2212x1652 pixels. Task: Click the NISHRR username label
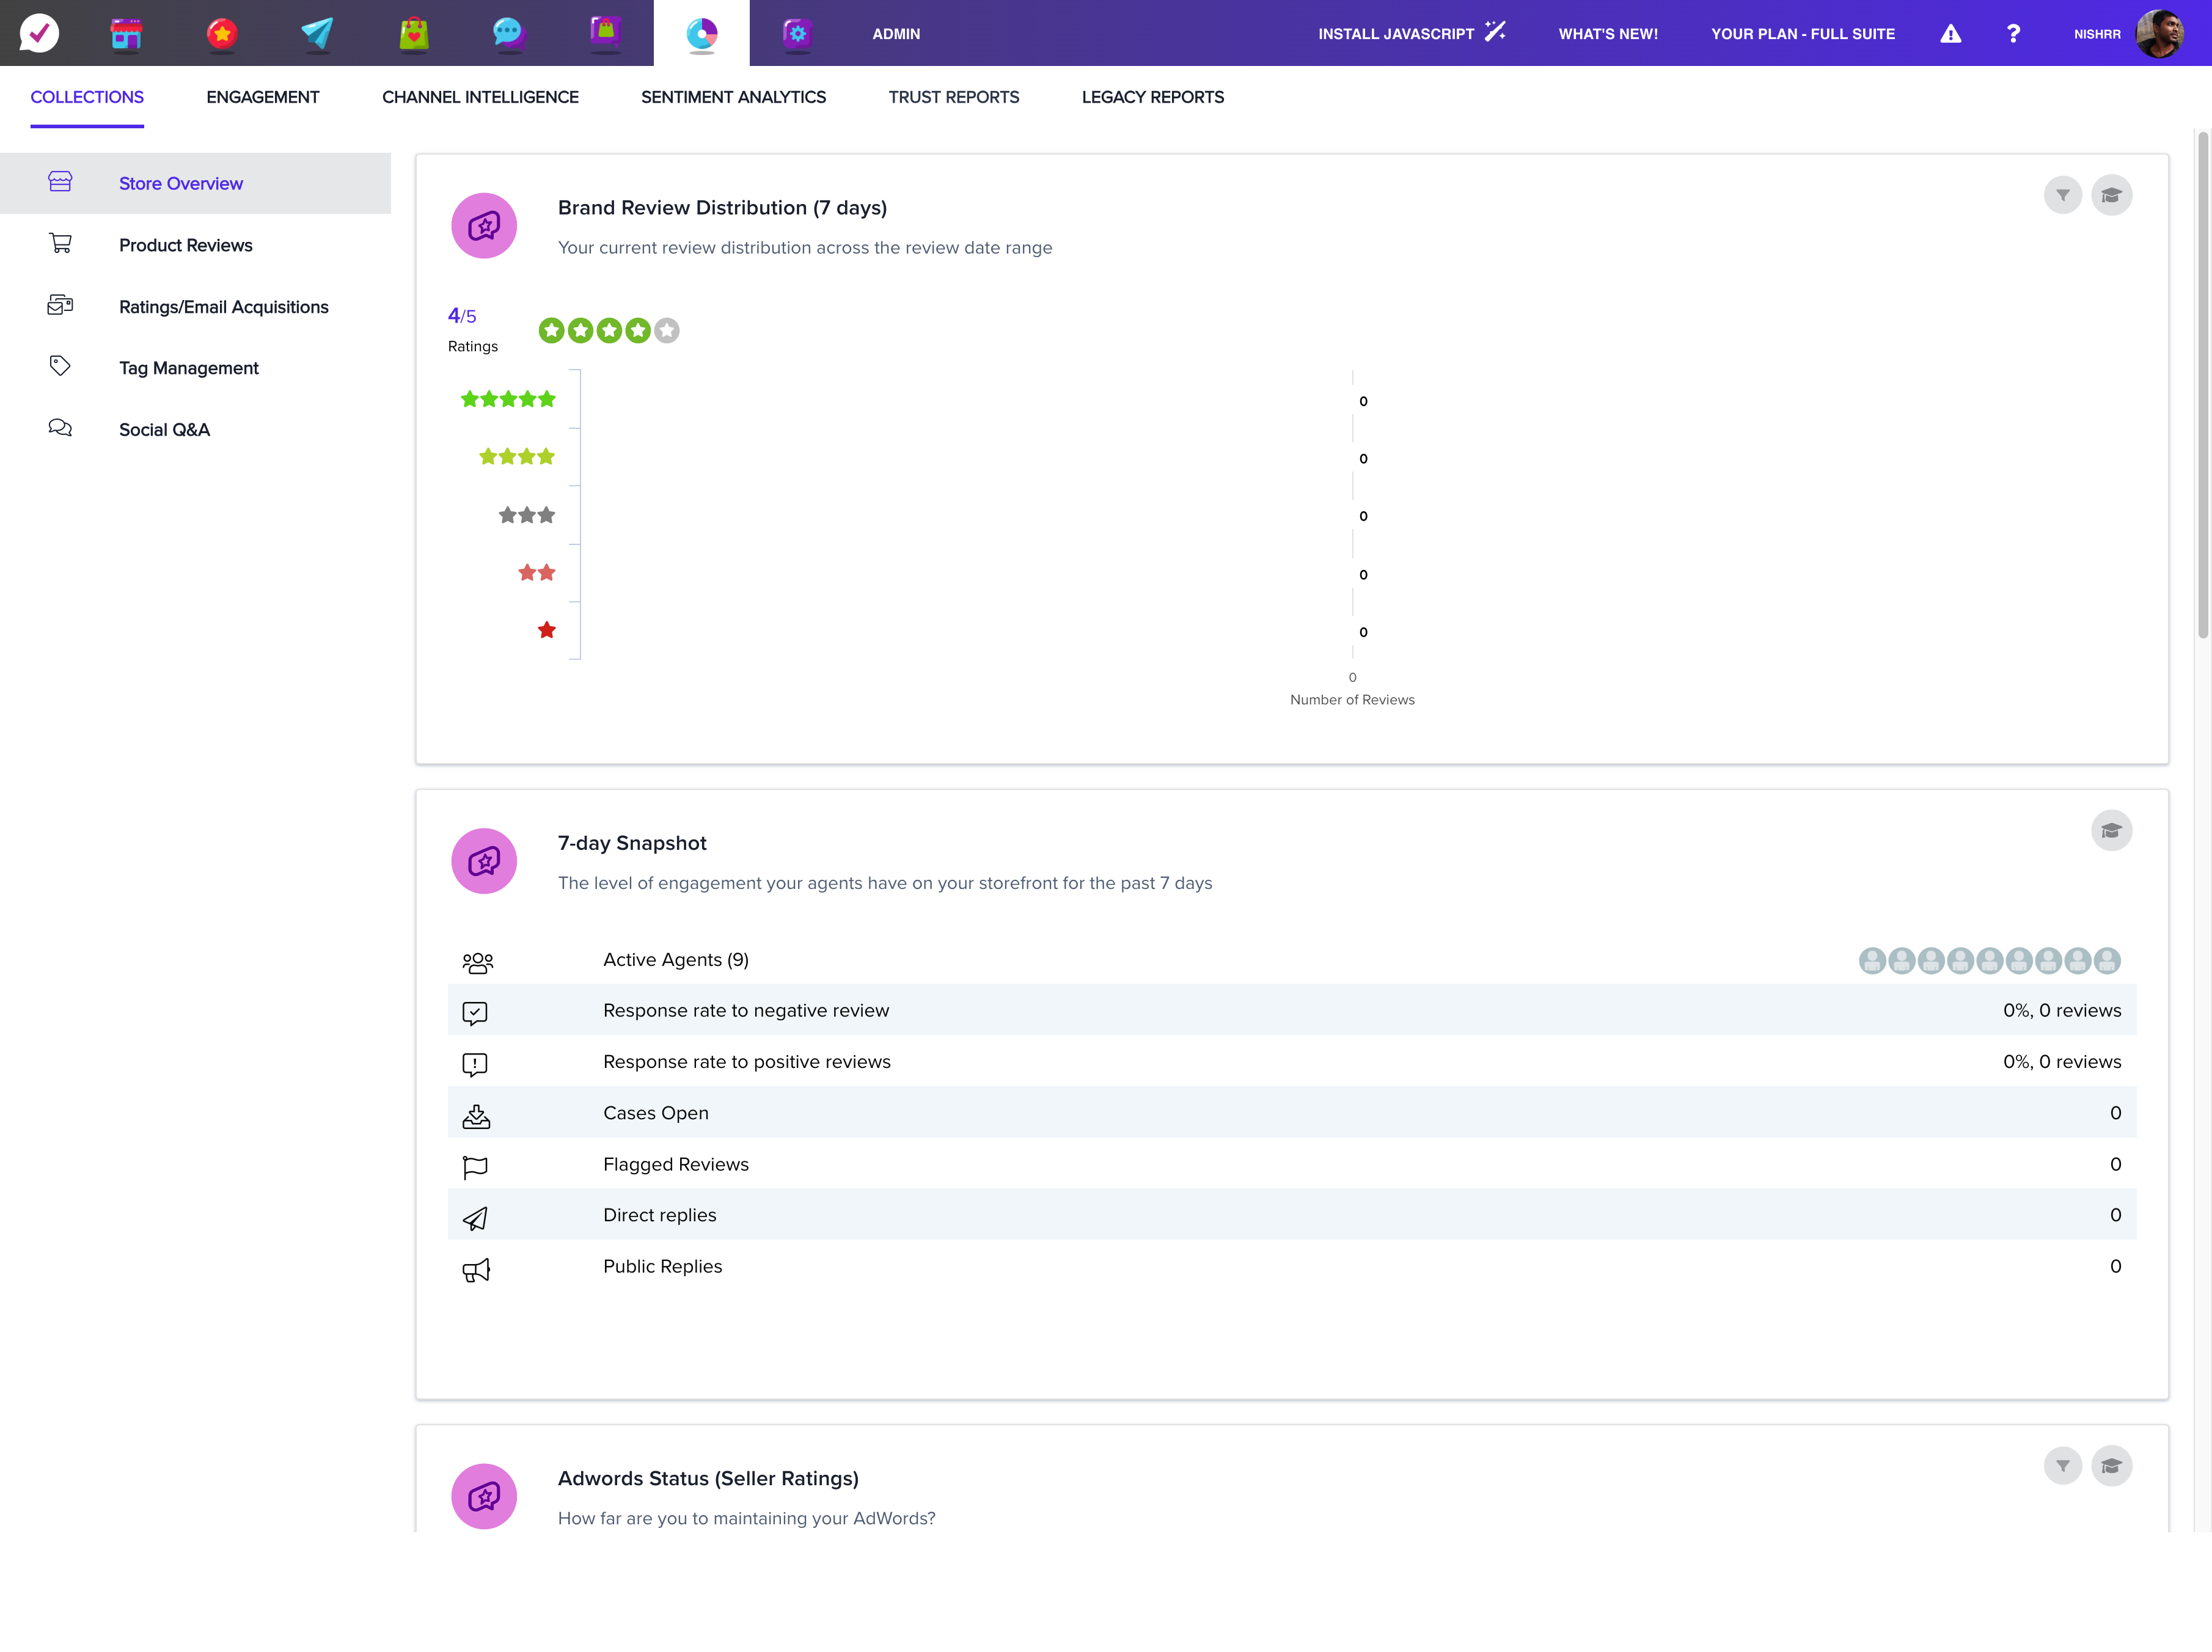pos(2097,34)
